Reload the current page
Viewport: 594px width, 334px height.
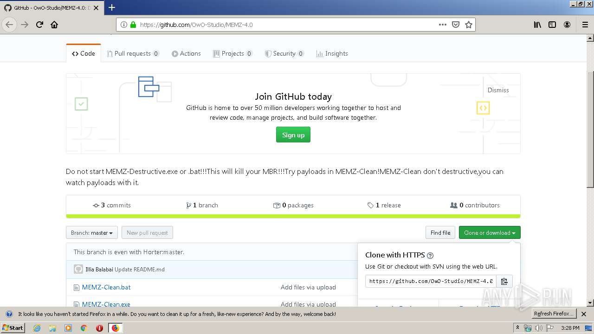pyautogui.click(x=39, y=25)
